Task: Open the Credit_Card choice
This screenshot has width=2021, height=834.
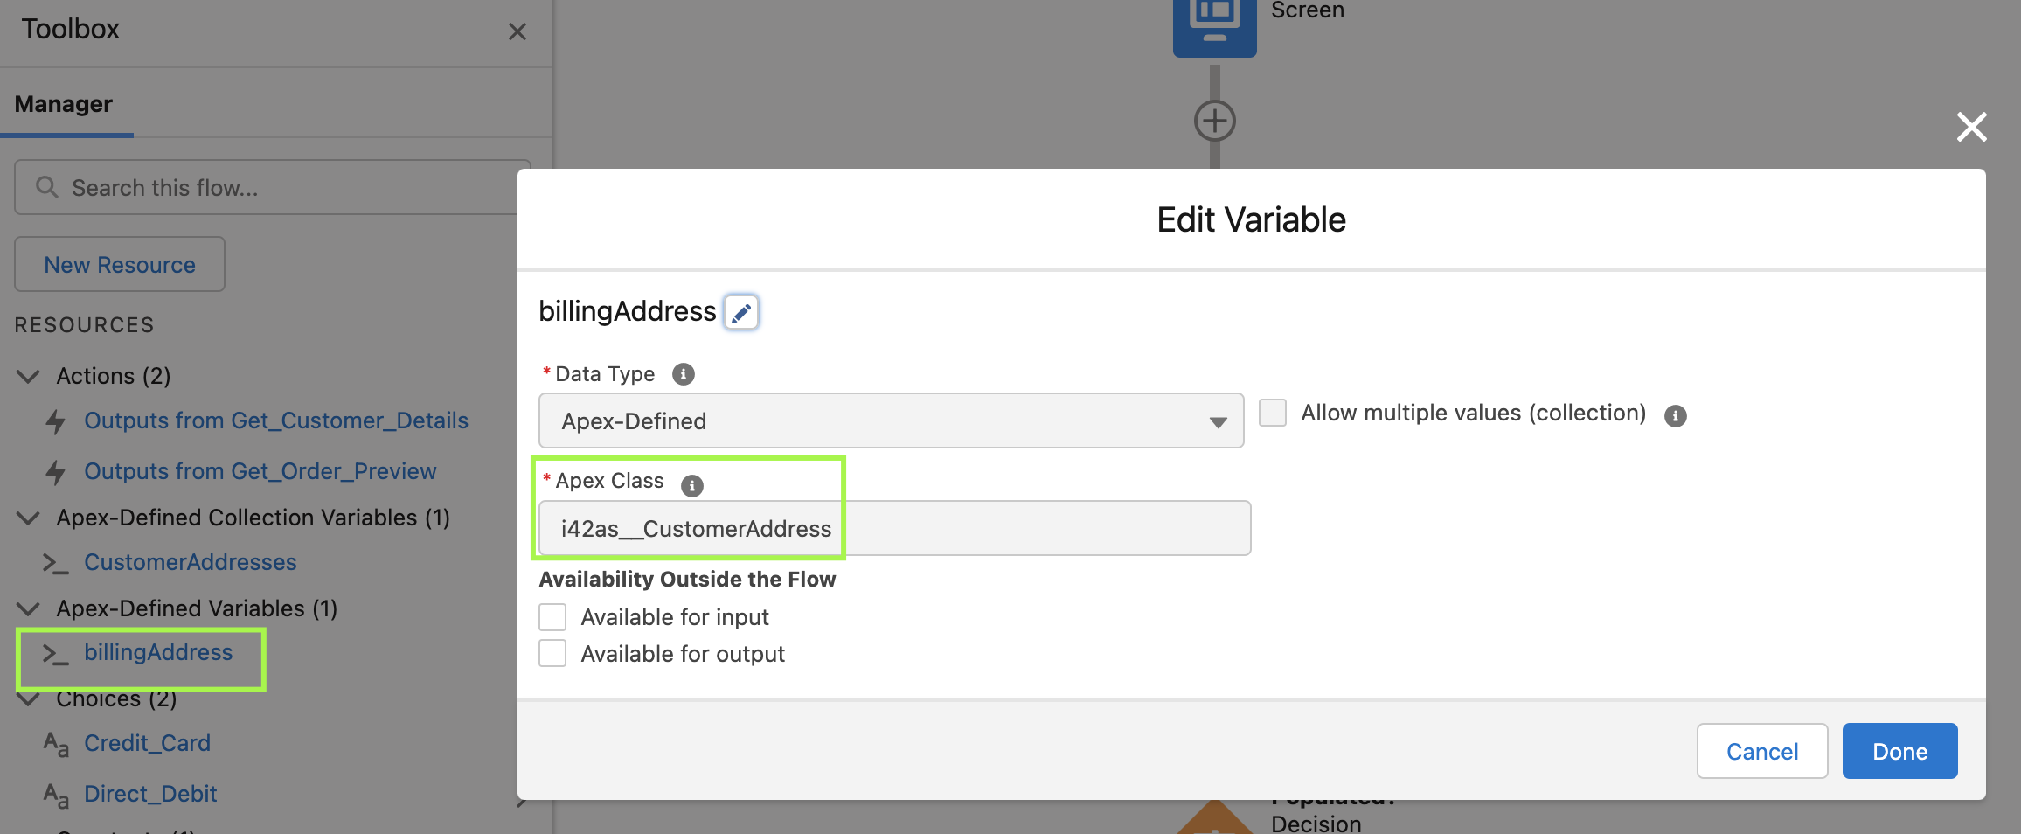Action: coord(147,744)
